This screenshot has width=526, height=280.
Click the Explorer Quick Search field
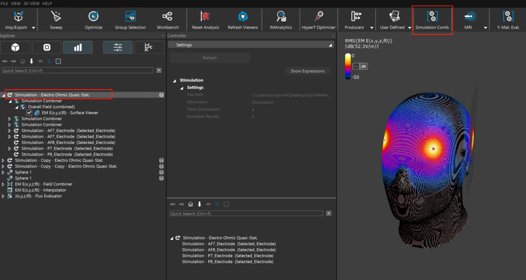click(78, 71)
